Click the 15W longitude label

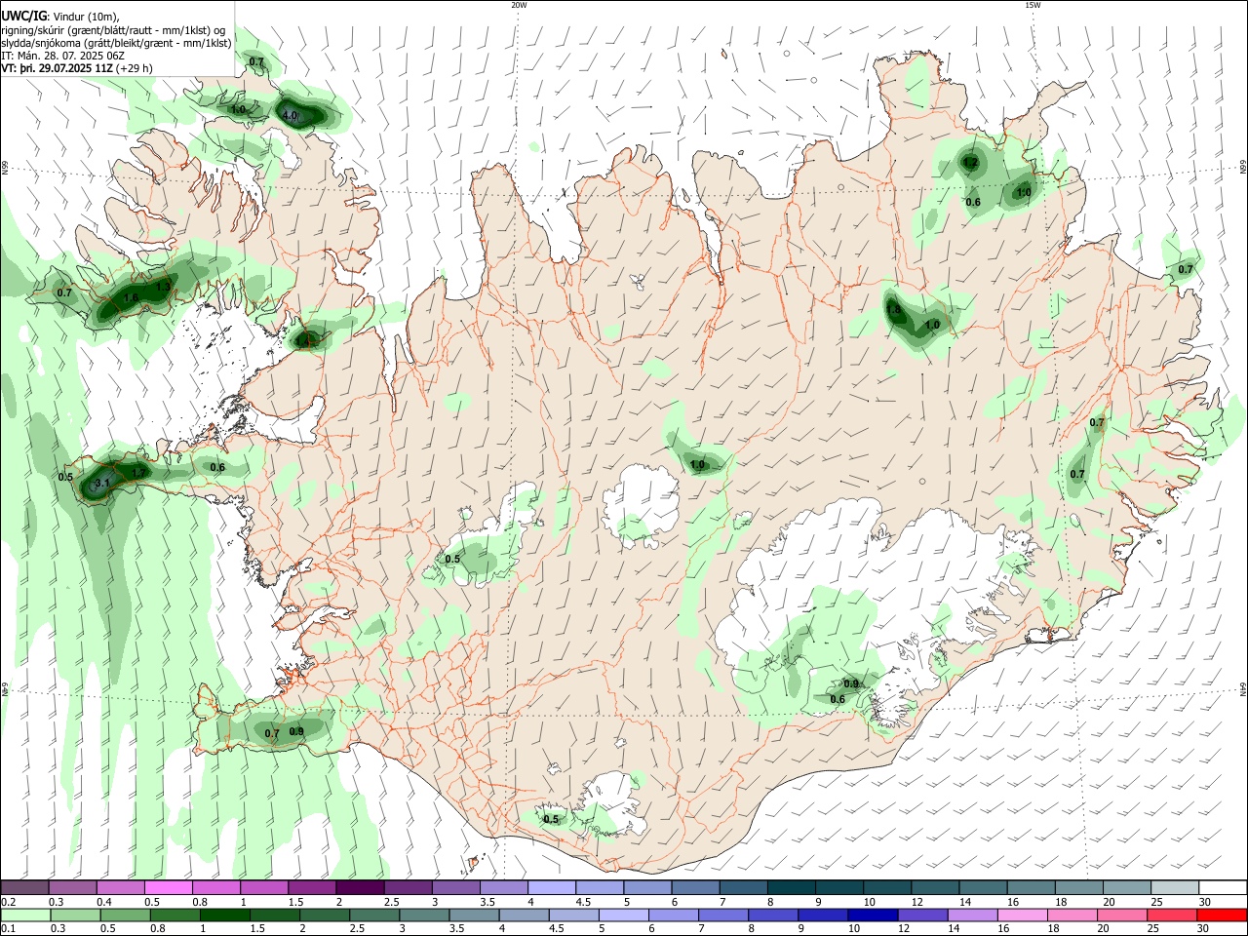[x=1033, y=5]
